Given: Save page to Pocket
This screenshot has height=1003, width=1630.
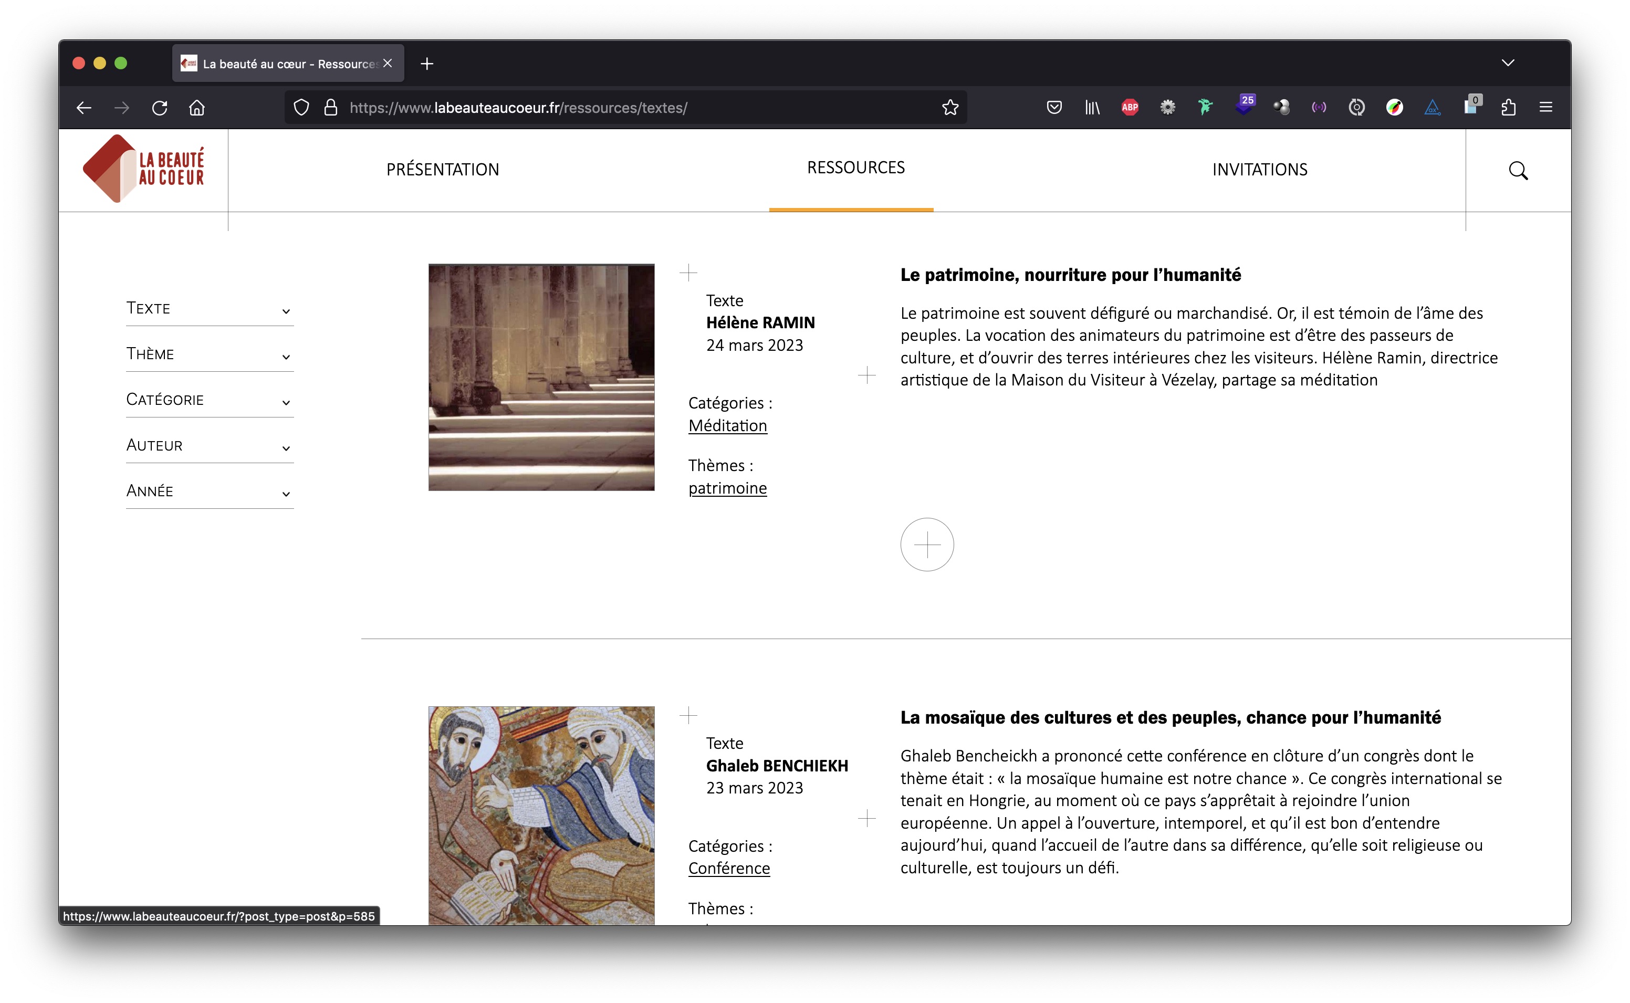Looking at the screenshot, I should point(1054,108).
